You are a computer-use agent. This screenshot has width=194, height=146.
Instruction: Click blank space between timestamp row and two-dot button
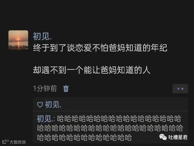120,89
